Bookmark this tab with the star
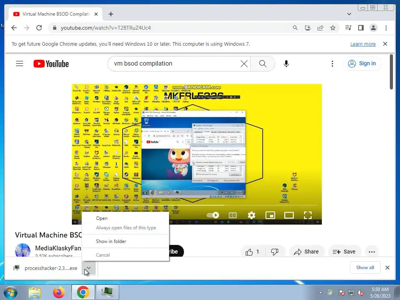 333,28
